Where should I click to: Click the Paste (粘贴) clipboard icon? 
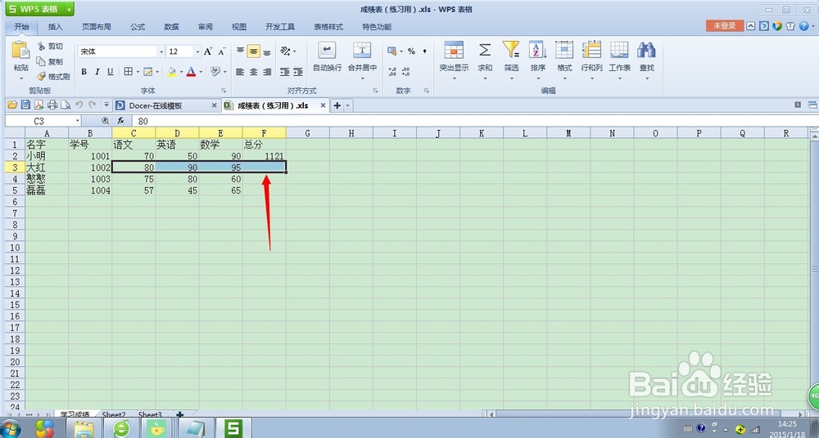point(21,50)
